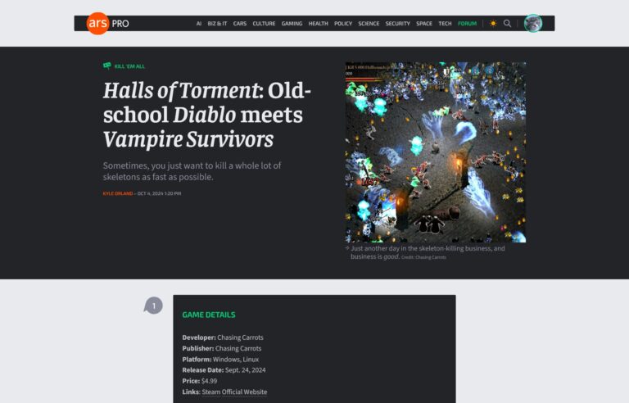Open the AI section in navigation

pyautogui.click(x=198, y=24)
